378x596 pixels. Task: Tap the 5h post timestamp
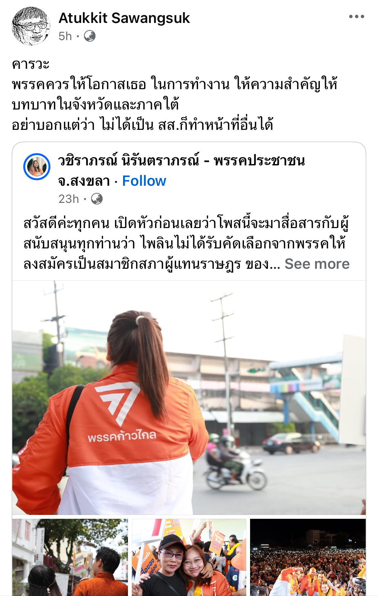[x=65, y=36]
